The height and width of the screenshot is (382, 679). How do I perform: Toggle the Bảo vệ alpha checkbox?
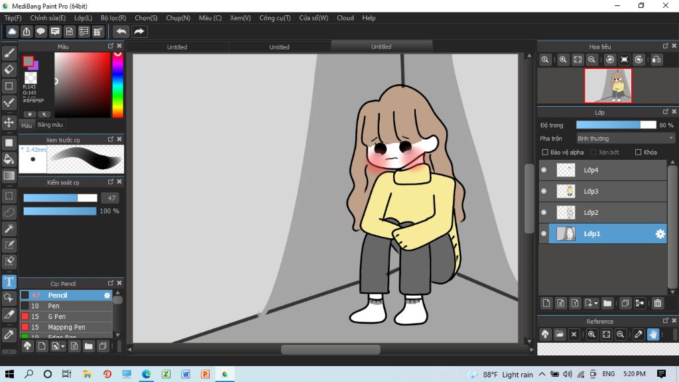(x=545, y=153)
